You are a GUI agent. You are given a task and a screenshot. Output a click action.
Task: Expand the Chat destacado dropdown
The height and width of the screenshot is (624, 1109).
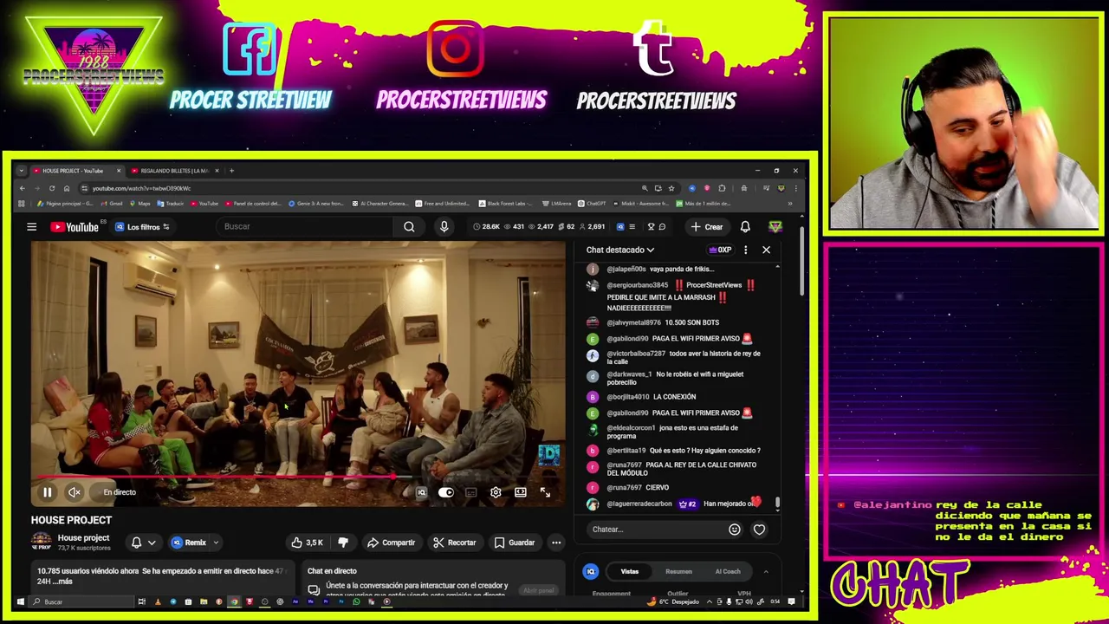[x=620, y=250]
